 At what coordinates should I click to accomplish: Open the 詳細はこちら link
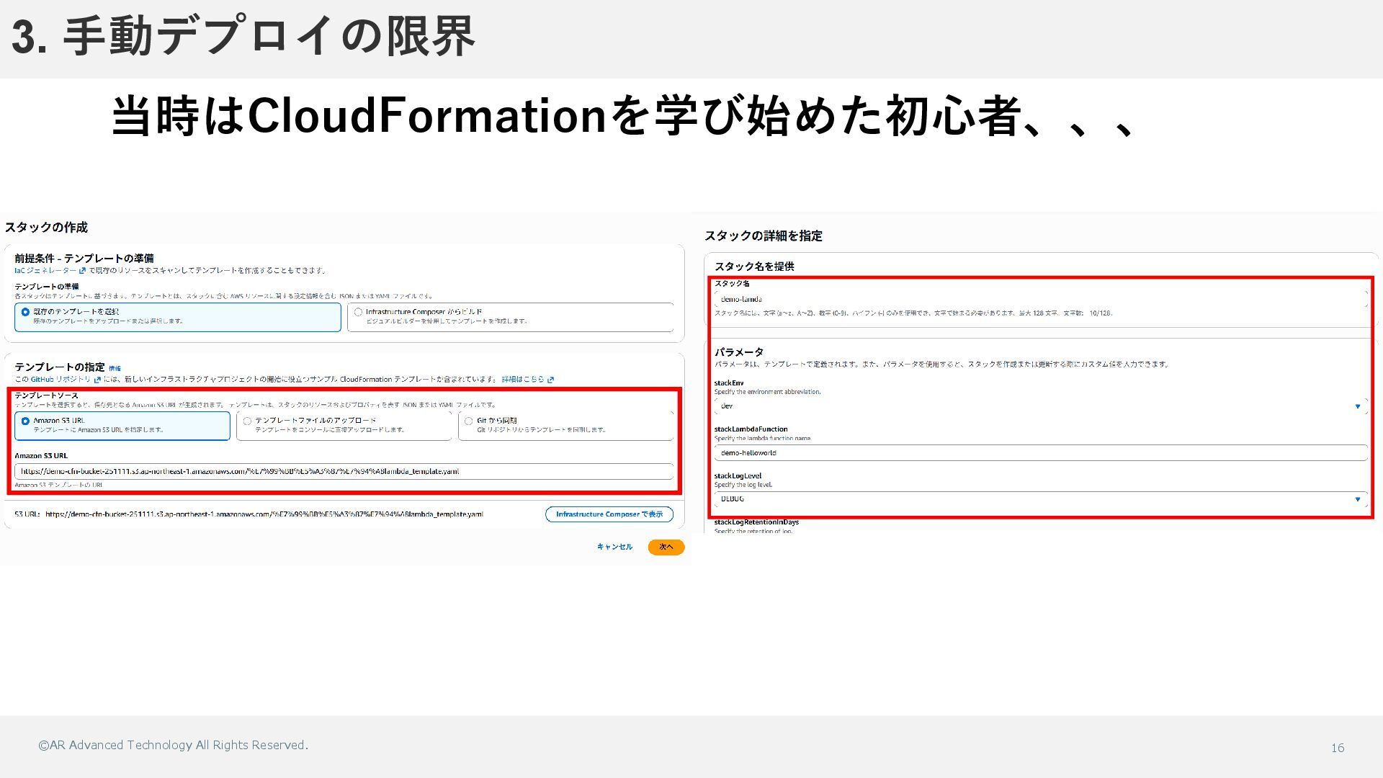(522, 380)
